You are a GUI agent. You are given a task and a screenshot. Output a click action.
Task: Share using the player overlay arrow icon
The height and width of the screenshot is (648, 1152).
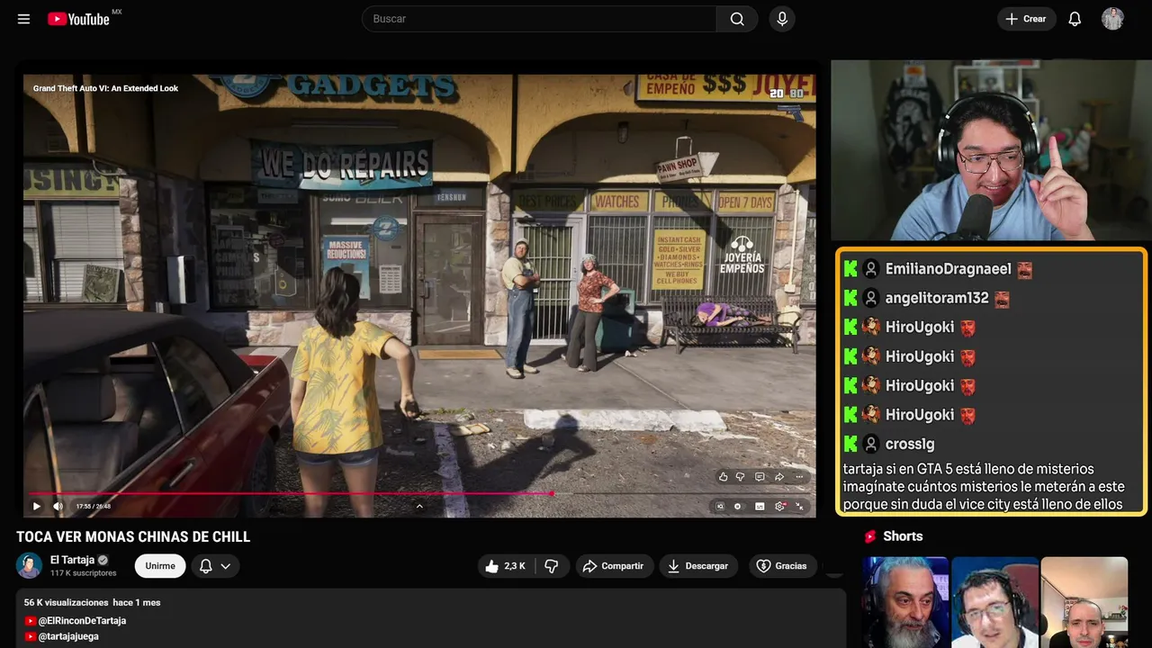779,477
